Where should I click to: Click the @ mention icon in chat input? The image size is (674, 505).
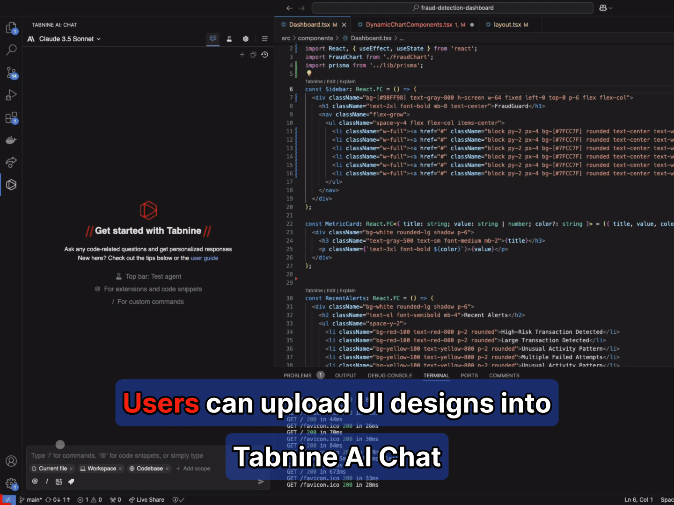pos(35,481)
